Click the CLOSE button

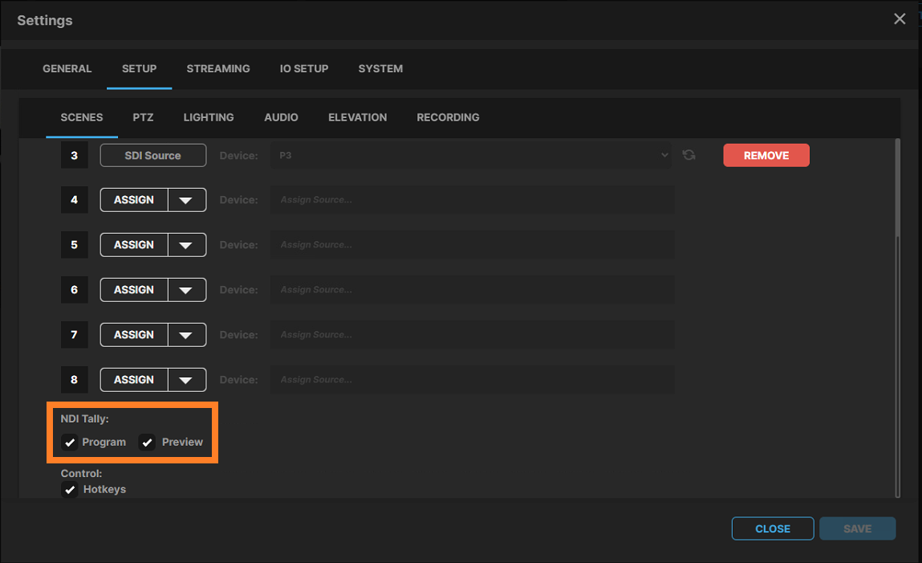[x=772, y=528]
